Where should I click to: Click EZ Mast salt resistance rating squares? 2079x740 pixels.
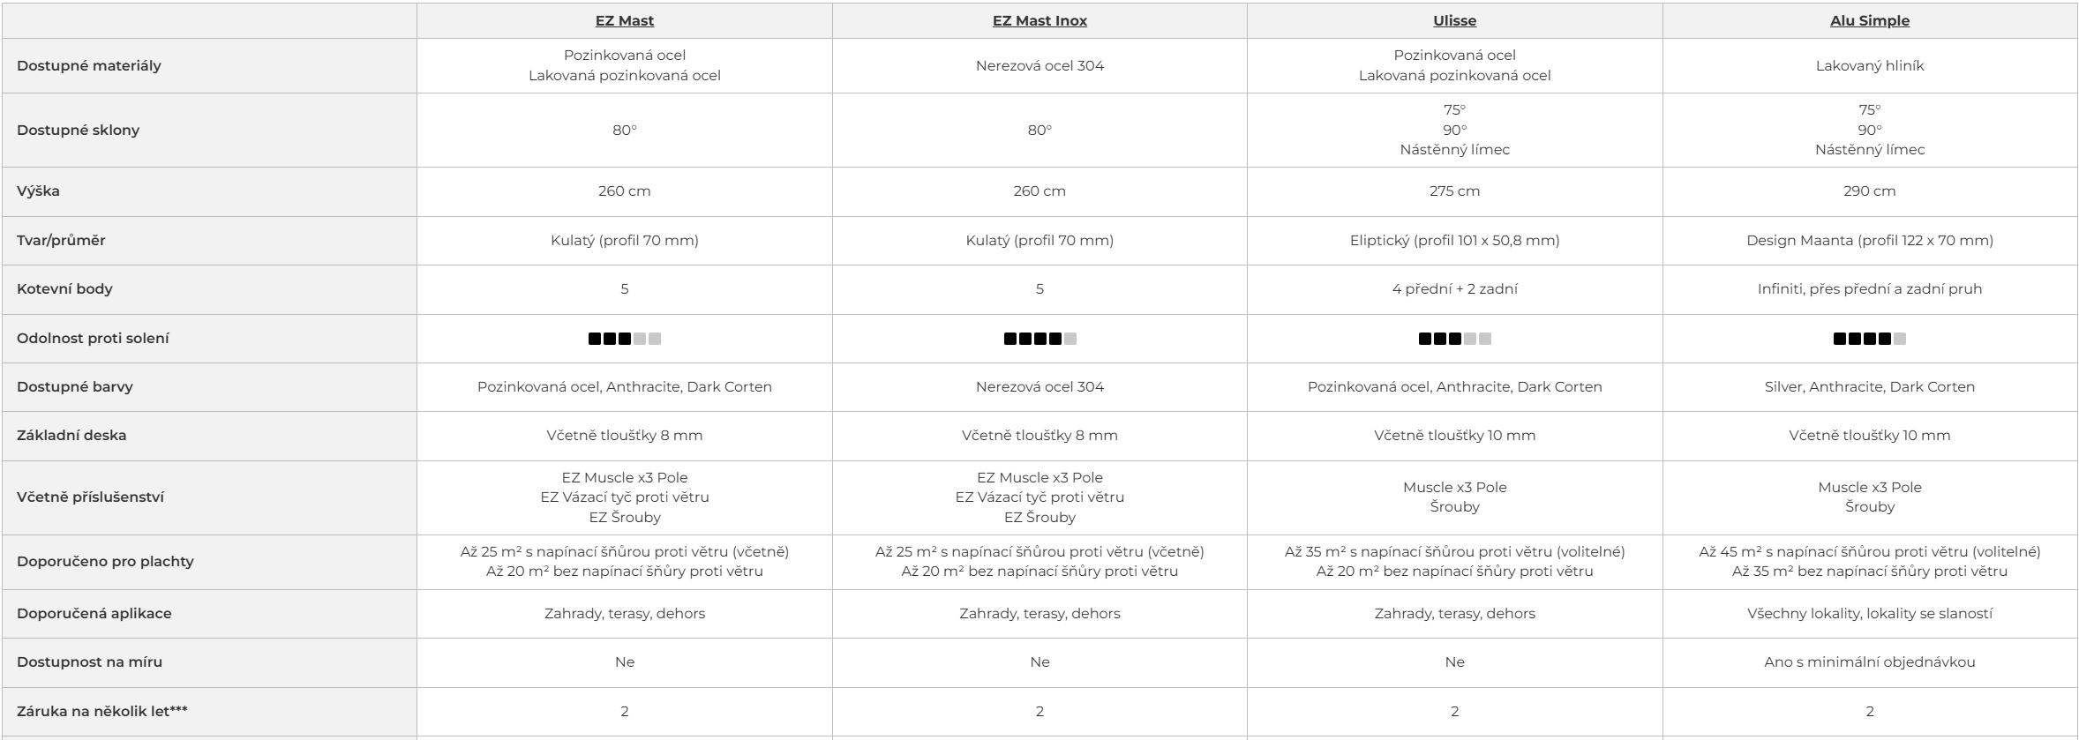point(625,339)
